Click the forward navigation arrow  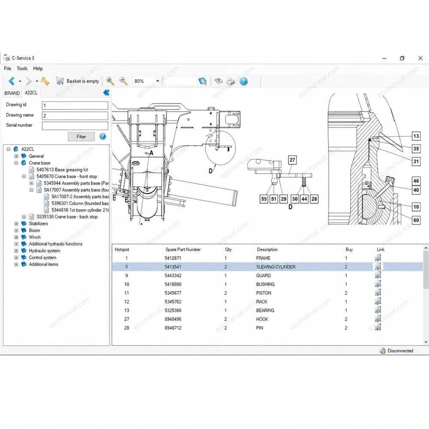point(29,81)
